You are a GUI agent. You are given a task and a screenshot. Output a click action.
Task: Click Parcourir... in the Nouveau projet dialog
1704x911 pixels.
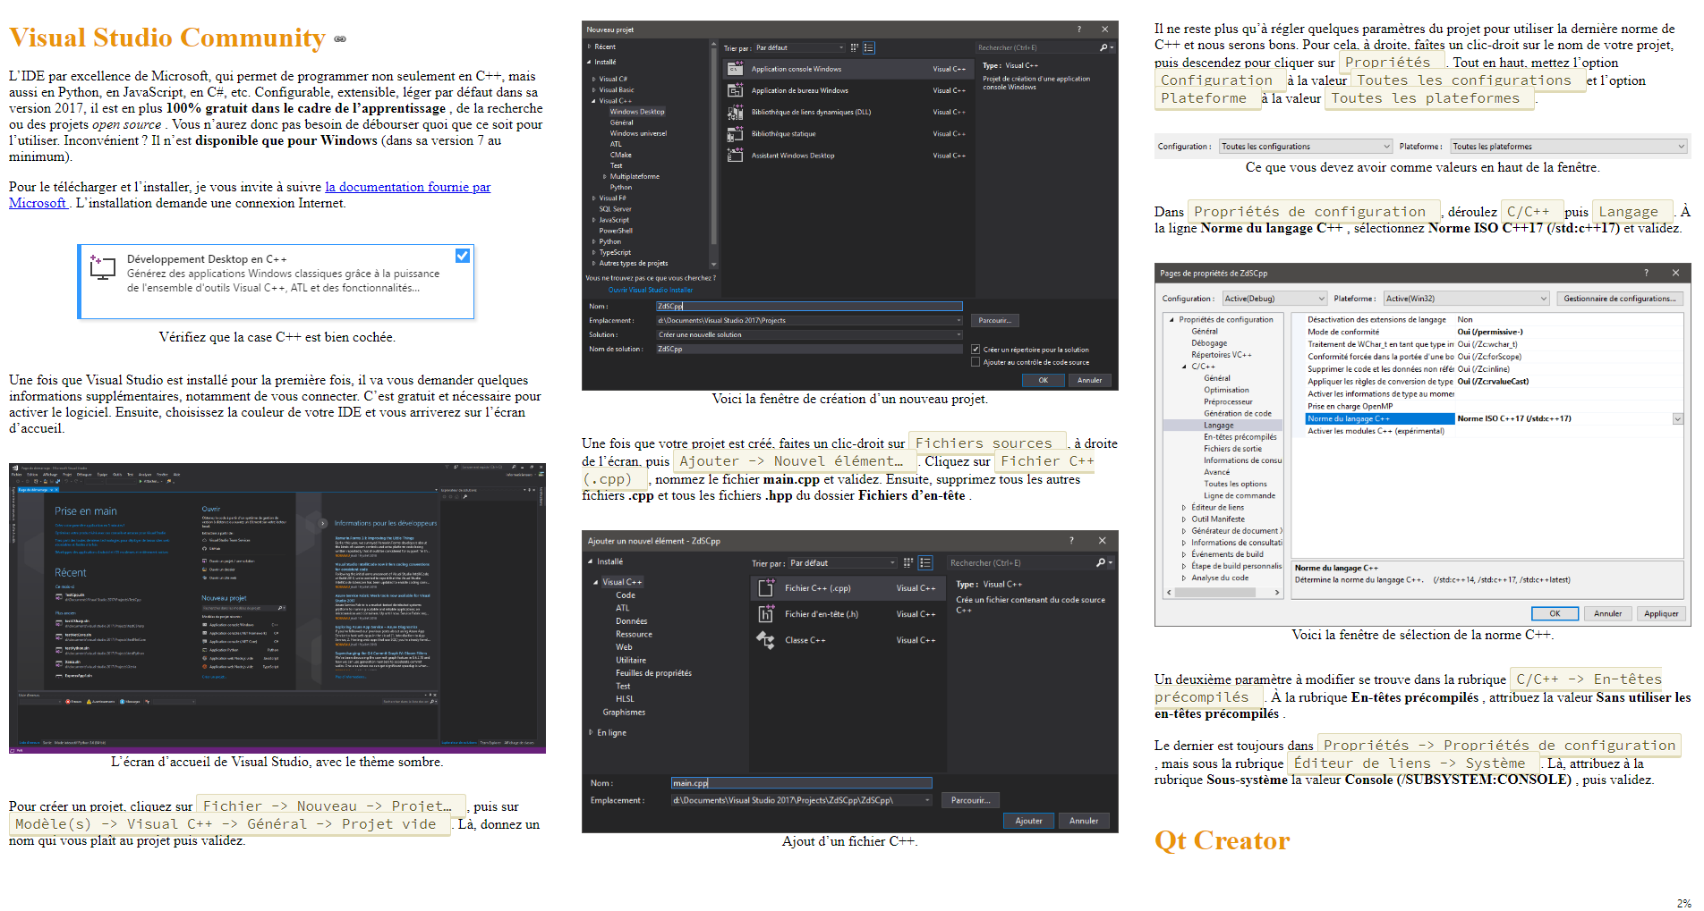coord(994,320)
